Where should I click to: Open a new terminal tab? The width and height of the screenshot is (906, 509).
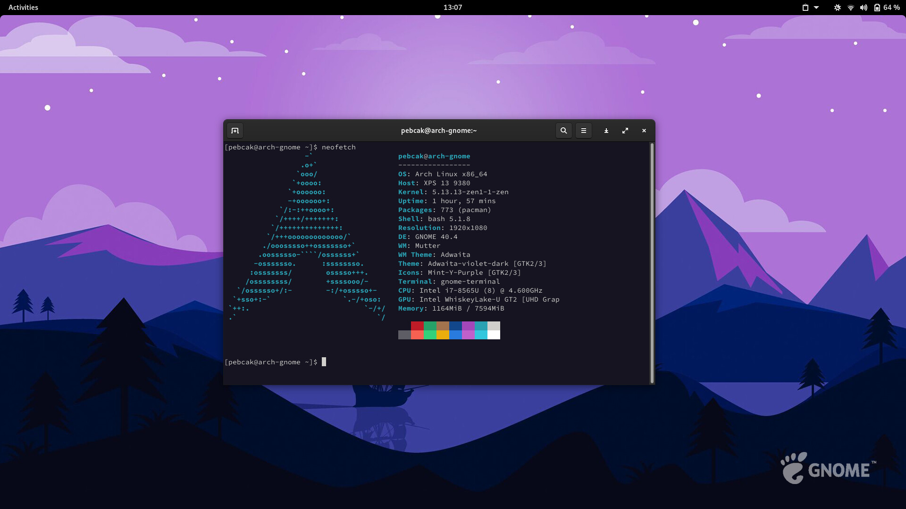click(235, 131)
